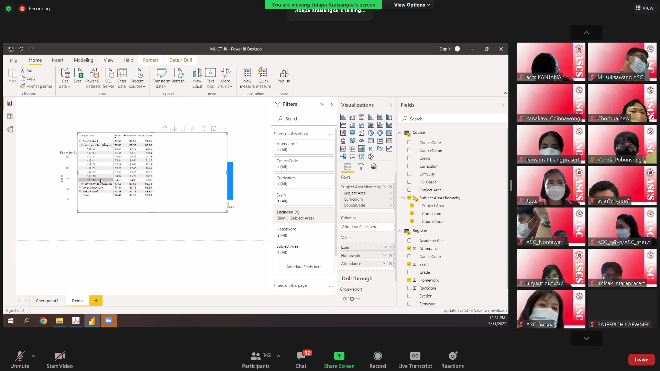Collapse the Course table in Fields

point(400,132)
